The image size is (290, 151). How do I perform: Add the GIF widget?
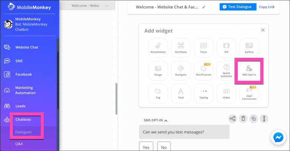pyautogui.click(x=227, y=48)
